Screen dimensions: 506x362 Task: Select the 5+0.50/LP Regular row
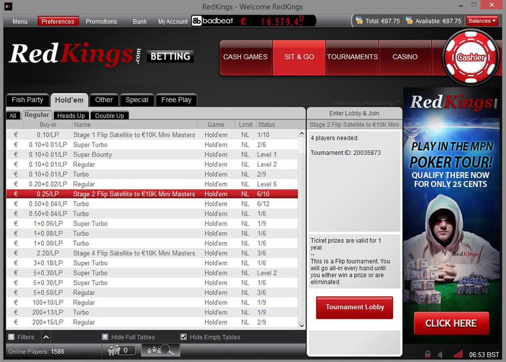point(152,292)
